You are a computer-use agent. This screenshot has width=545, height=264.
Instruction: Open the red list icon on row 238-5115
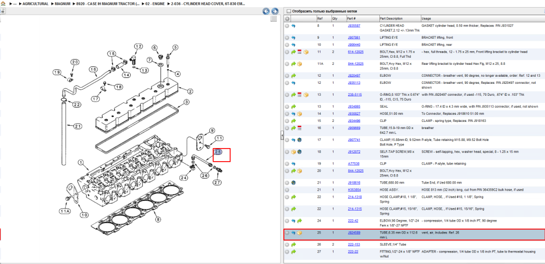pyautogui.click(x=300, y=95)
